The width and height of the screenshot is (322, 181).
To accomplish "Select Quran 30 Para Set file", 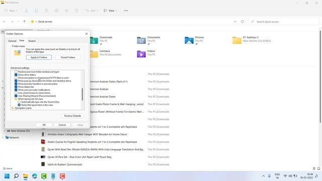I will tap(79, 157).
